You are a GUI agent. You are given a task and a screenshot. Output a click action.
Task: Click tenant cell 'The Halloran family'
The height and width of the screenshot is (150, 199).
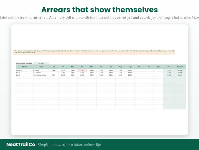[41, 75]
